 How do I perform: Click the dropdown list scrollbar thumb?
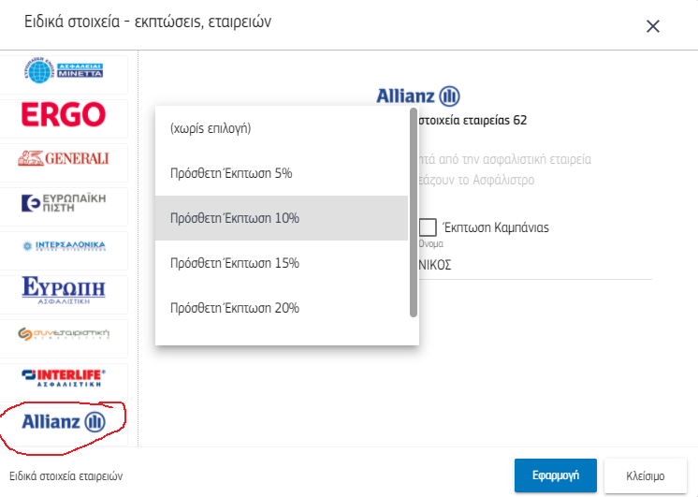tap(414, 212)
